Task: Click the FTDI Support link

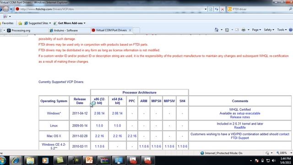Action: (x=240, y=138)
